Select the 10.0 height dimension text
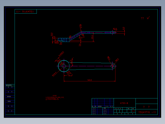The image size is (165, 124). (x=51, y=34)
